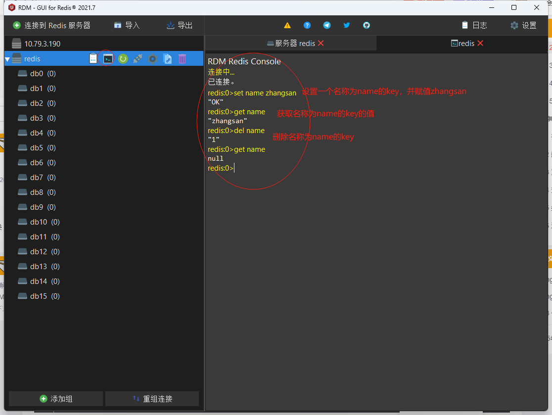This screenshot has height=415, width=552.
Task: Click the console prompt input line redis:0>
Action: click(x=221, y=168)
